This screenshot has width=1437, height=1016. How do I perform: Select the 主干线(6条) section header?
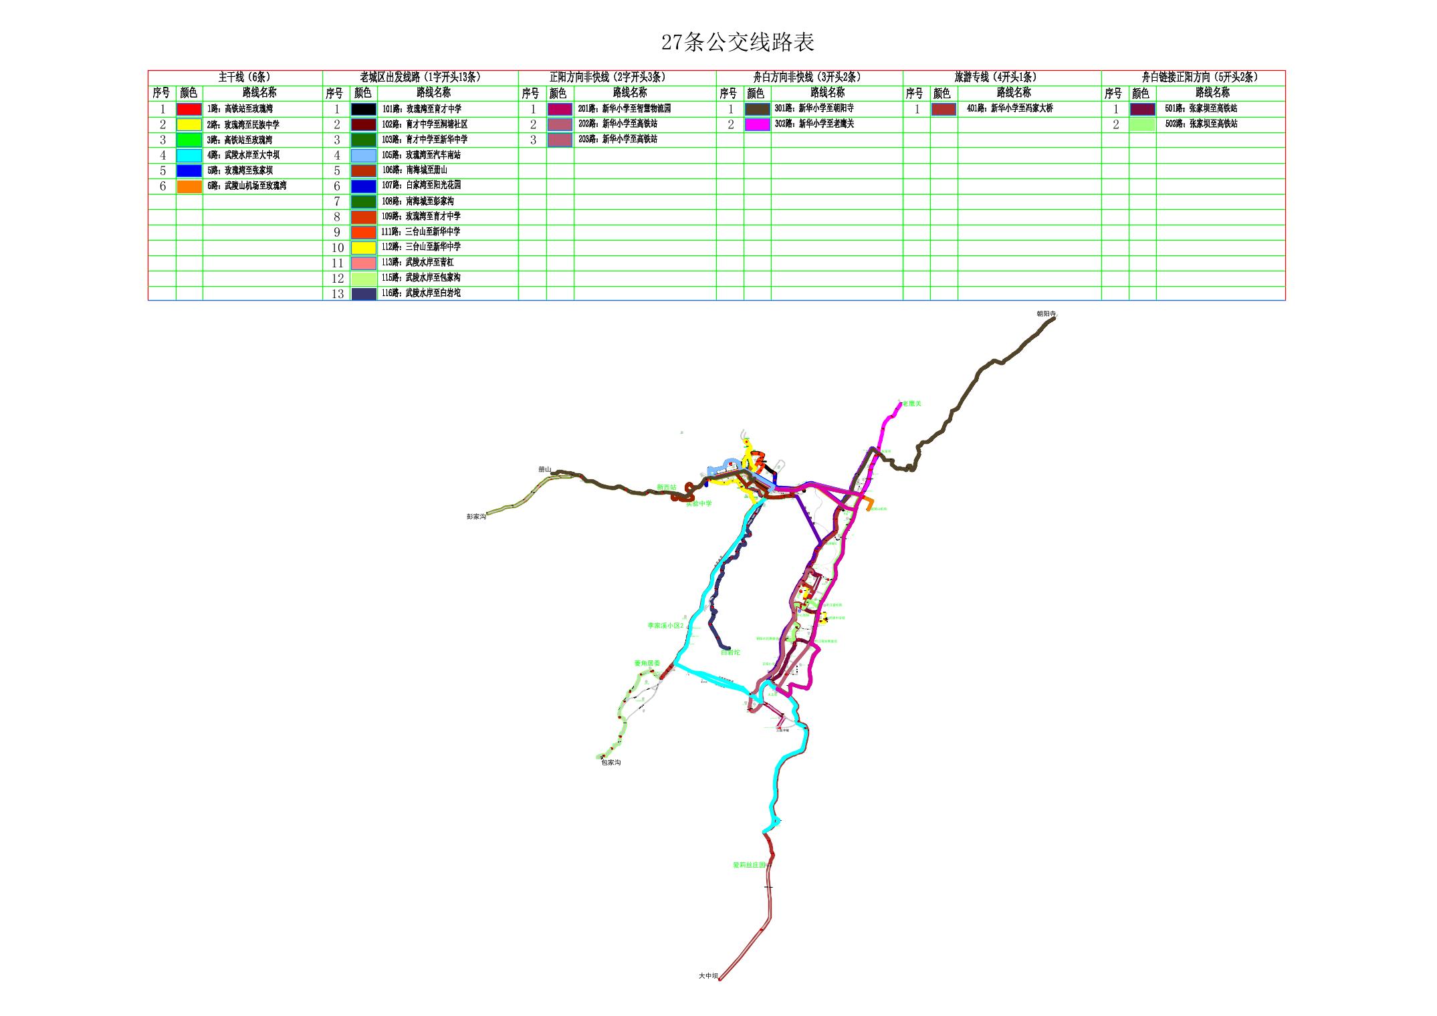(244, 78)
